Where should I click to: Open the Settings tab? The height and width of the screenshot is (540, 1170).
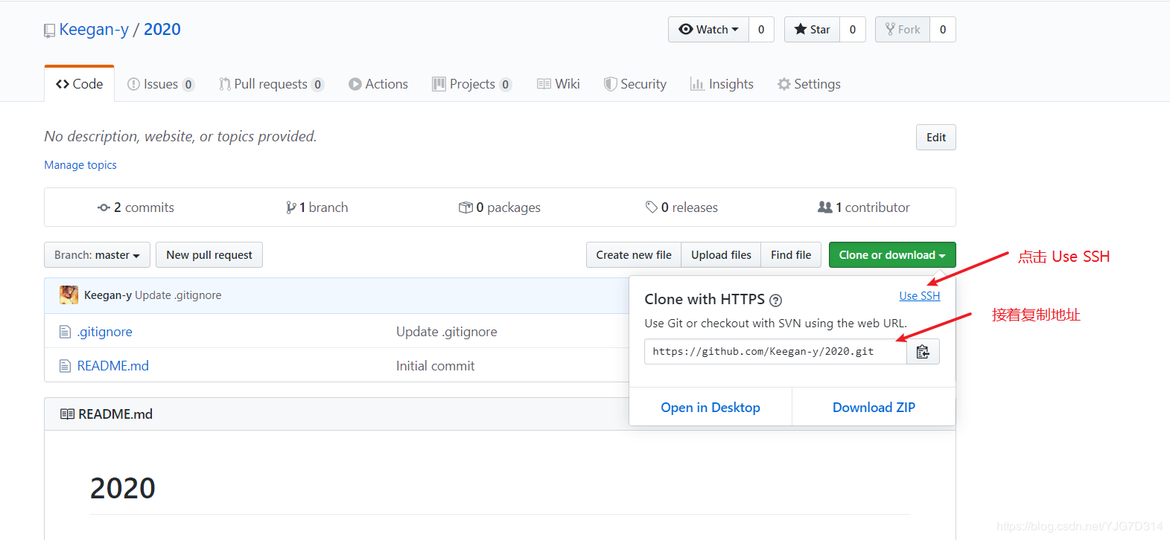809,84
